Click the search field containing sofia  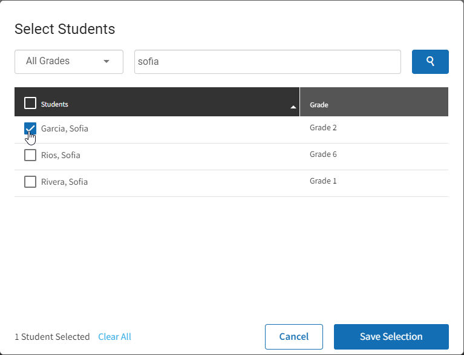(x=267, y=62)
